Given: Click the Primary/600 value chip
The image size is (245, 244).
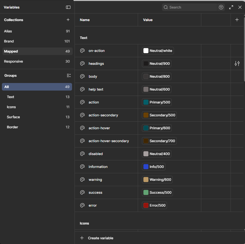Looking at the screenshot, I should tap(157, 128).
